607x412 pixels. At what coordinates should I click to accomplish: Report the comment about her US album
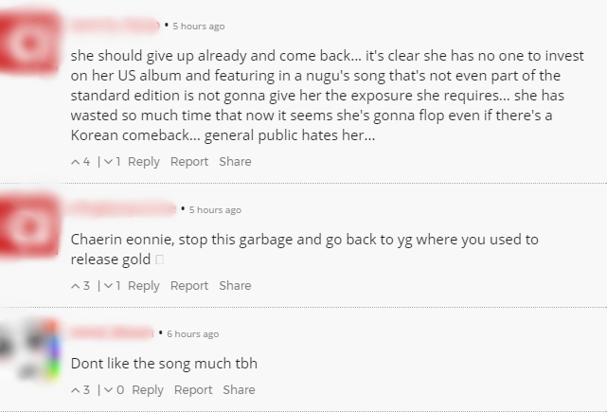(x=189, y=162)
